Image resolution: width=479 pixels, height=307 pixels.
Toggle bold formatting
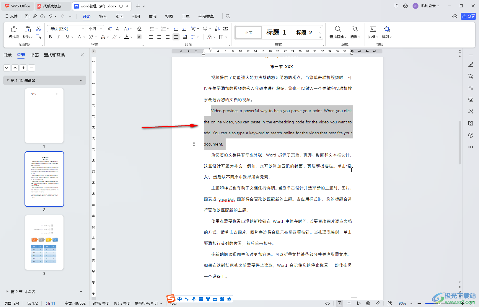pos(50,37)
